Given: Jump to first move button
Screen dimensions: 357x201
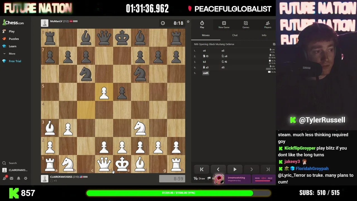Looking at the screenshot, I should (202, 169).
